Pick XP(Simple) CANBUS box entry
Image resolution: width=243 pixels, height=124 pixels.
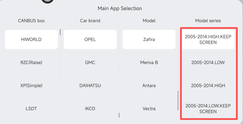(x=31, y=85)
